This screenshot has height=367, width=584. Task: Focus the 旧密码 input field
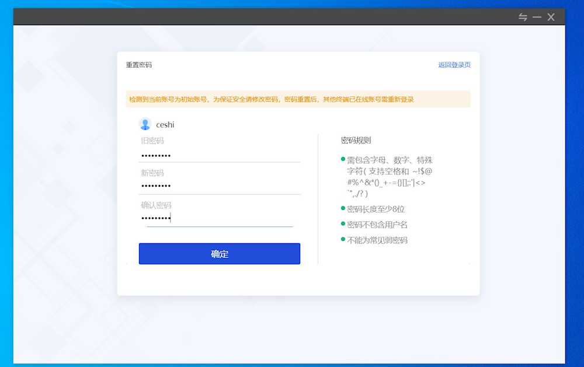(x=220, y=155)
